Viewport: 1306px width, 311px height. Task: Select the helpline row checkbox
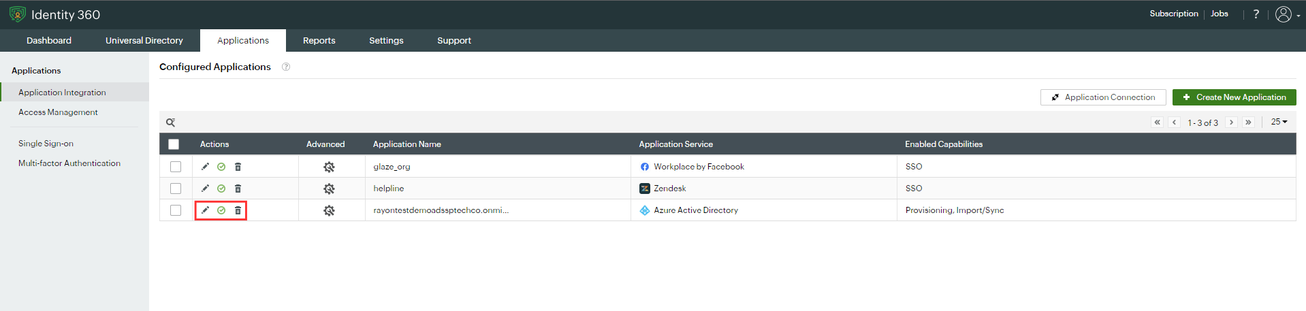click(176, 189)
